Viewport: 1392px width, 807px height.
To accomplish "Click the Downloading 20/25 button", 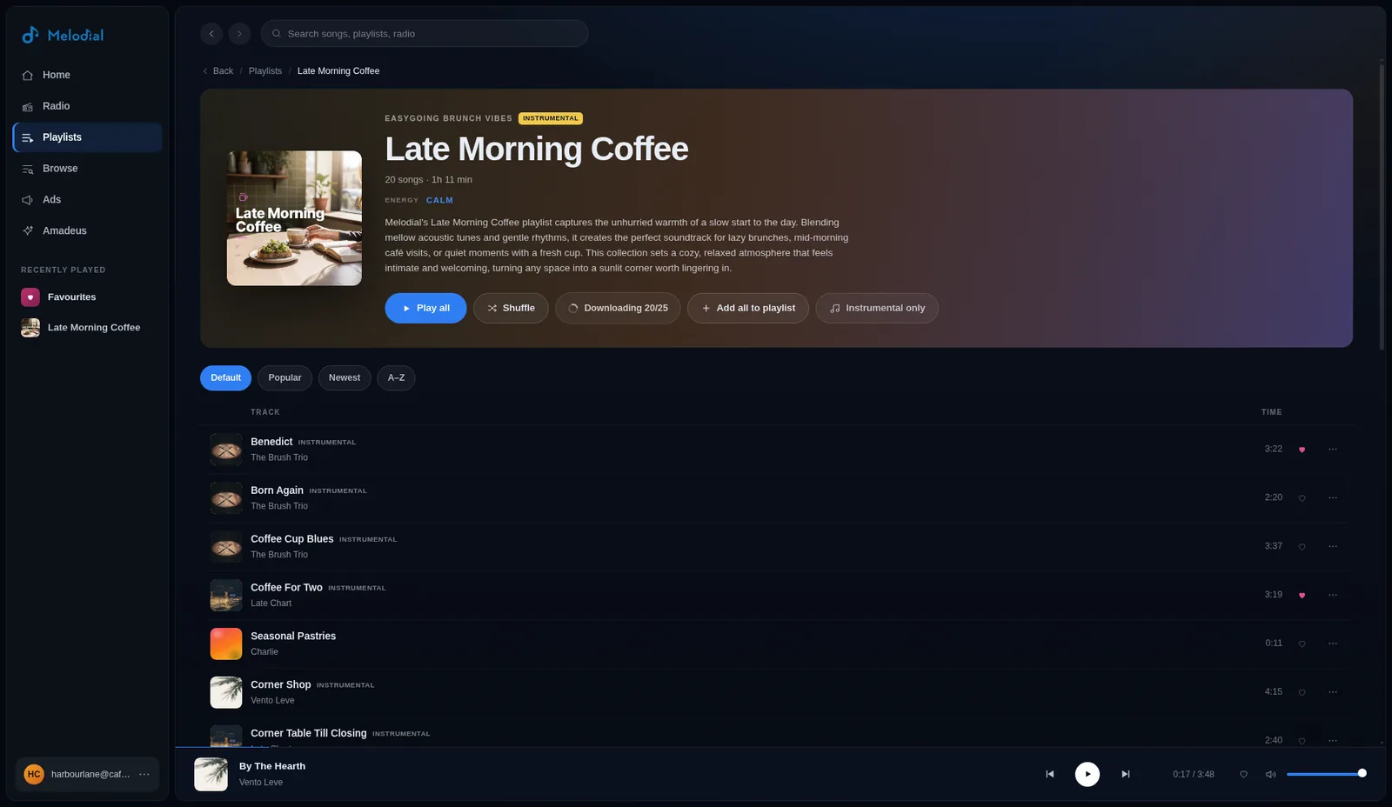I will [618, 309].
